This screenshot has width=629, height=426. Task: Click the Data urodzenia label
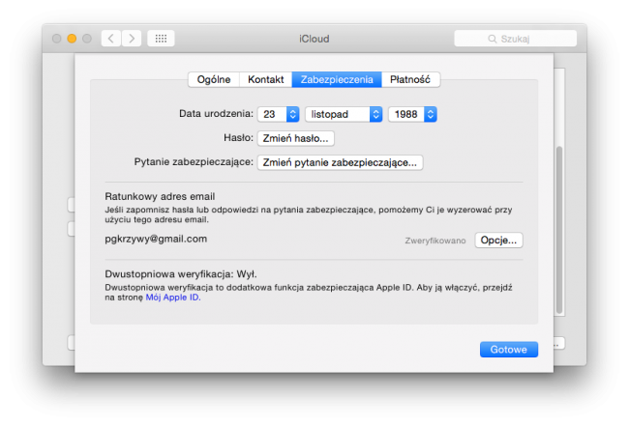pos(216,114)
